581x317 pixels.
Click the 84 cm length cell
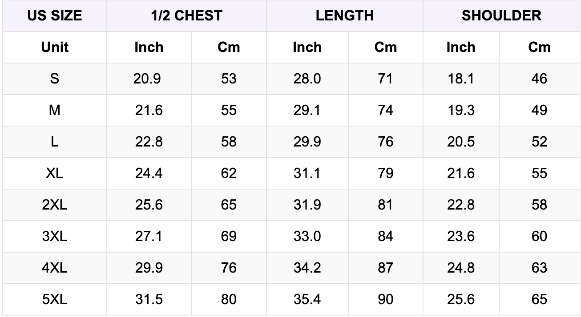click(385, 236)
